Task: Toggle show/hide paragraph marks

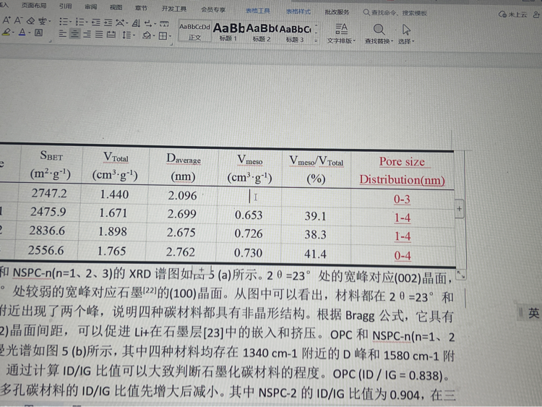Action: 148,24
